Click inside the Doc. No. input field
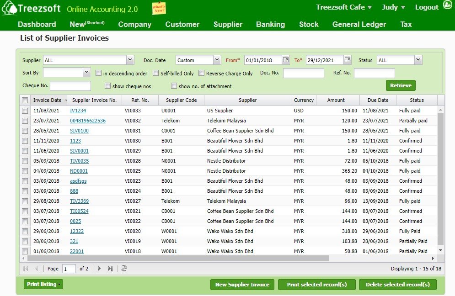 click(303, 73)
